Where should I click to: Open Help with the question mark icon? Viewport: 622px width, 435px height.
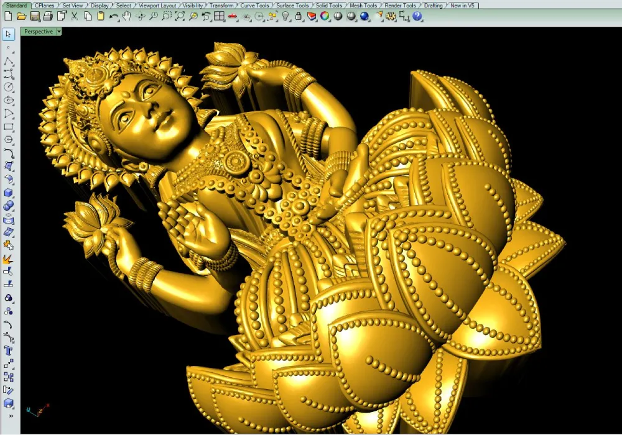click(x=417, y=16)
